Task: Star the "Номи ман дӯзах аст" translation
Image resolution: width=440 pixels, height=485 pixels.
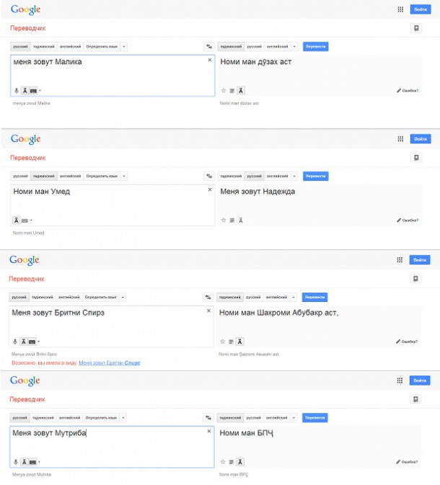Action: pos(224,91)
